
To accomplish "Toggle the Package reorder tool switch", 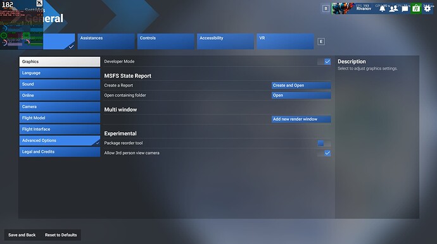I will pos(324,143).
